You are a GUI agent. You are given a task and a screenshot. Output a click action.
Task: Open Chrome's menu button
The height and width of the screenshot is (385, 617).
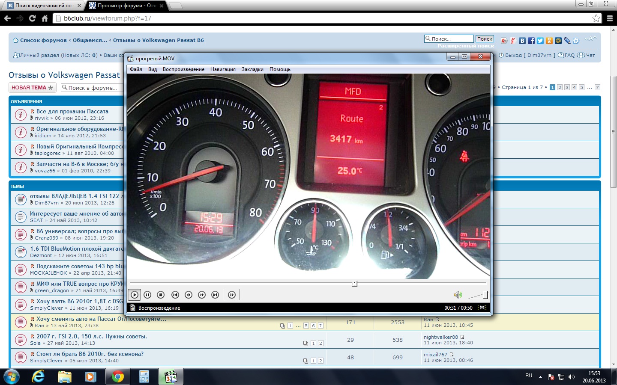tap(610, 18)
